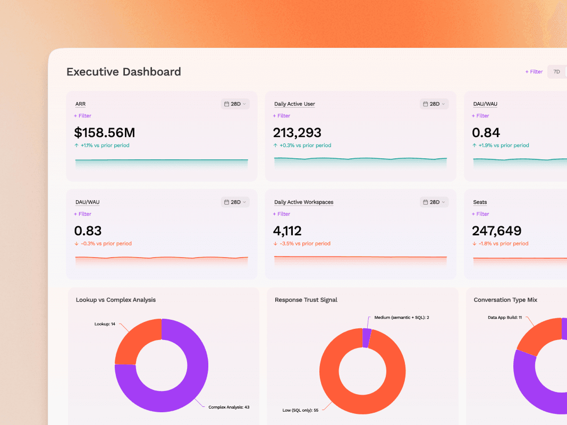
Task: Click the calendar icon on Daily Active Workspaces card
Action: [x=426, y=202]
